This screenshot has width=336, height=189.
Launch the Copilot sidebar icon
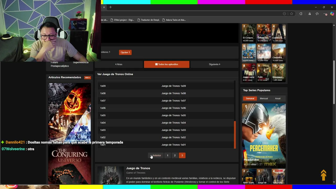pos(332,14)
